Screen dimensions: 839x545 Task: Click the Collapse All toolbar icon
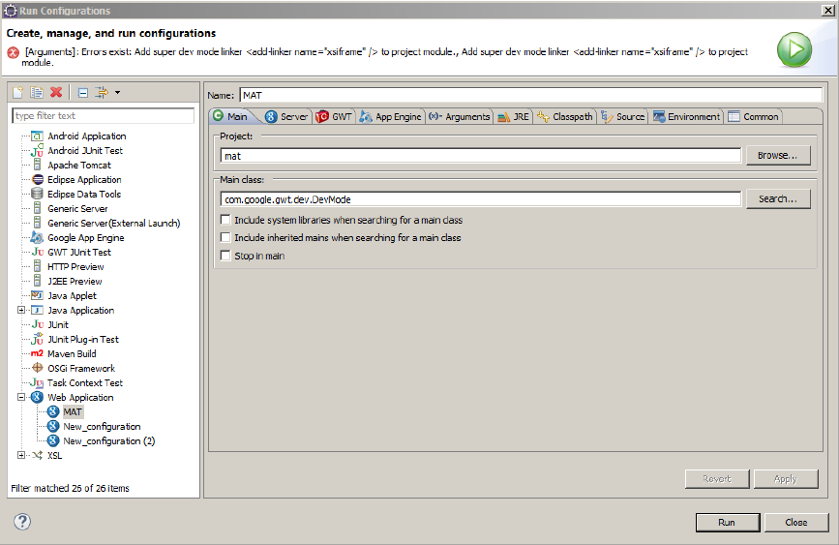83,93
